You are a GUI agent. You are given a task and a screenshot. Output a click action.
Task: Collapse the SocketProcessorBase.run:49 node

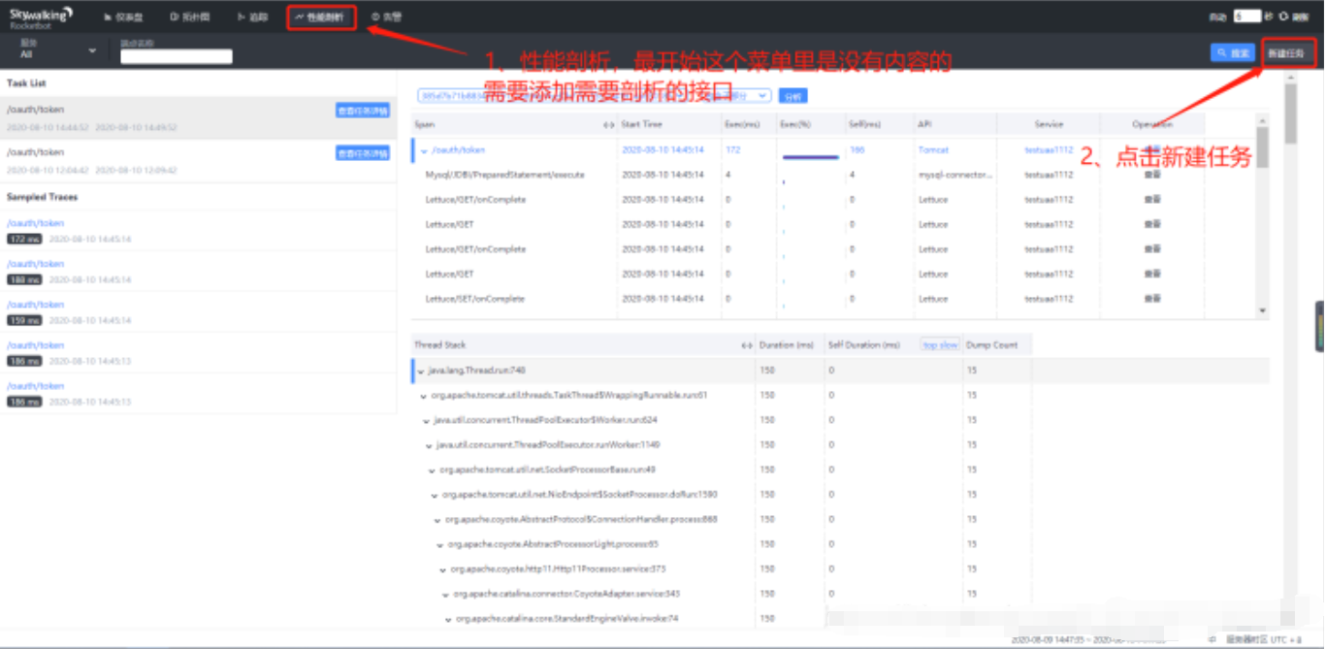click(x=433, y=470)
